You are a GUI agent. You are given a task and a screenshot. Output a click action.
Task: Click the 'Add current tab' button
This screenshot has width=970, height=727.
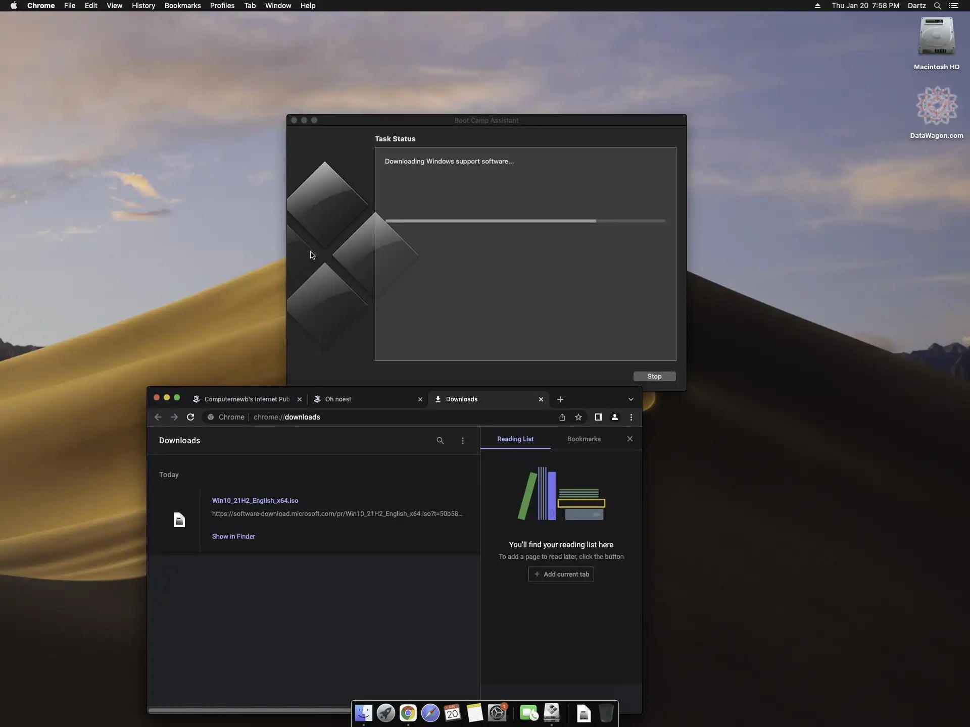561,575
